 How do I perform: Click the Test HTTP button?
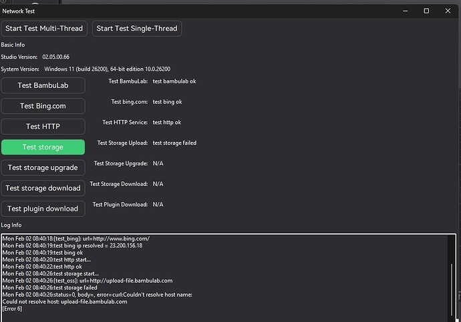coord(43,127)
